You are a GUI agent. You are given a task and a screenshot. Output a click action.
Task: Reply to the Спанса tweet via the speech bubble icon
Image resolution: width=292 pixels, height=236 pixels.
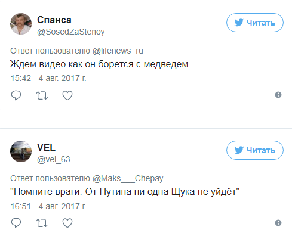(16, 95)
